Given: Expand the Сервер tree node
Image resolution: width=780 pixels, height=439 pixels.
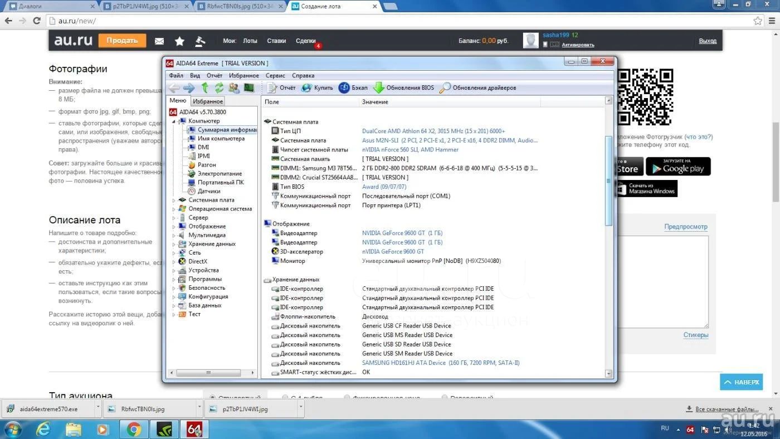Looking at the screenshot, I should 173,218.
